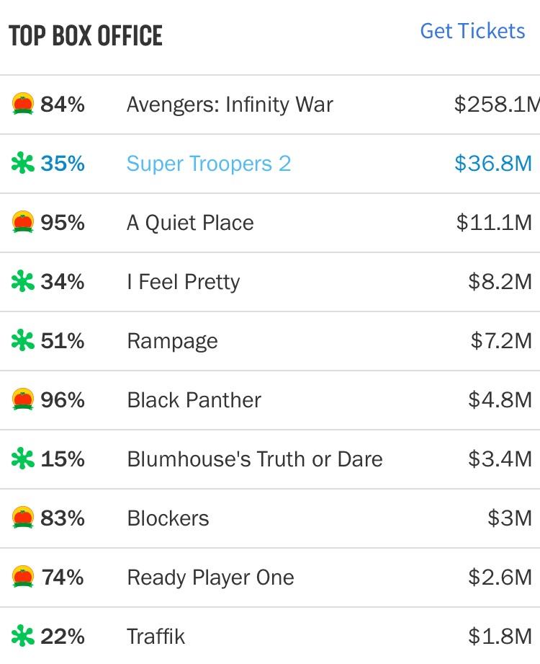Click the fresh tomato icon next to Blockers
This screenshot has height=664, width=540.
pyautogui.click(x=23, y=518)
